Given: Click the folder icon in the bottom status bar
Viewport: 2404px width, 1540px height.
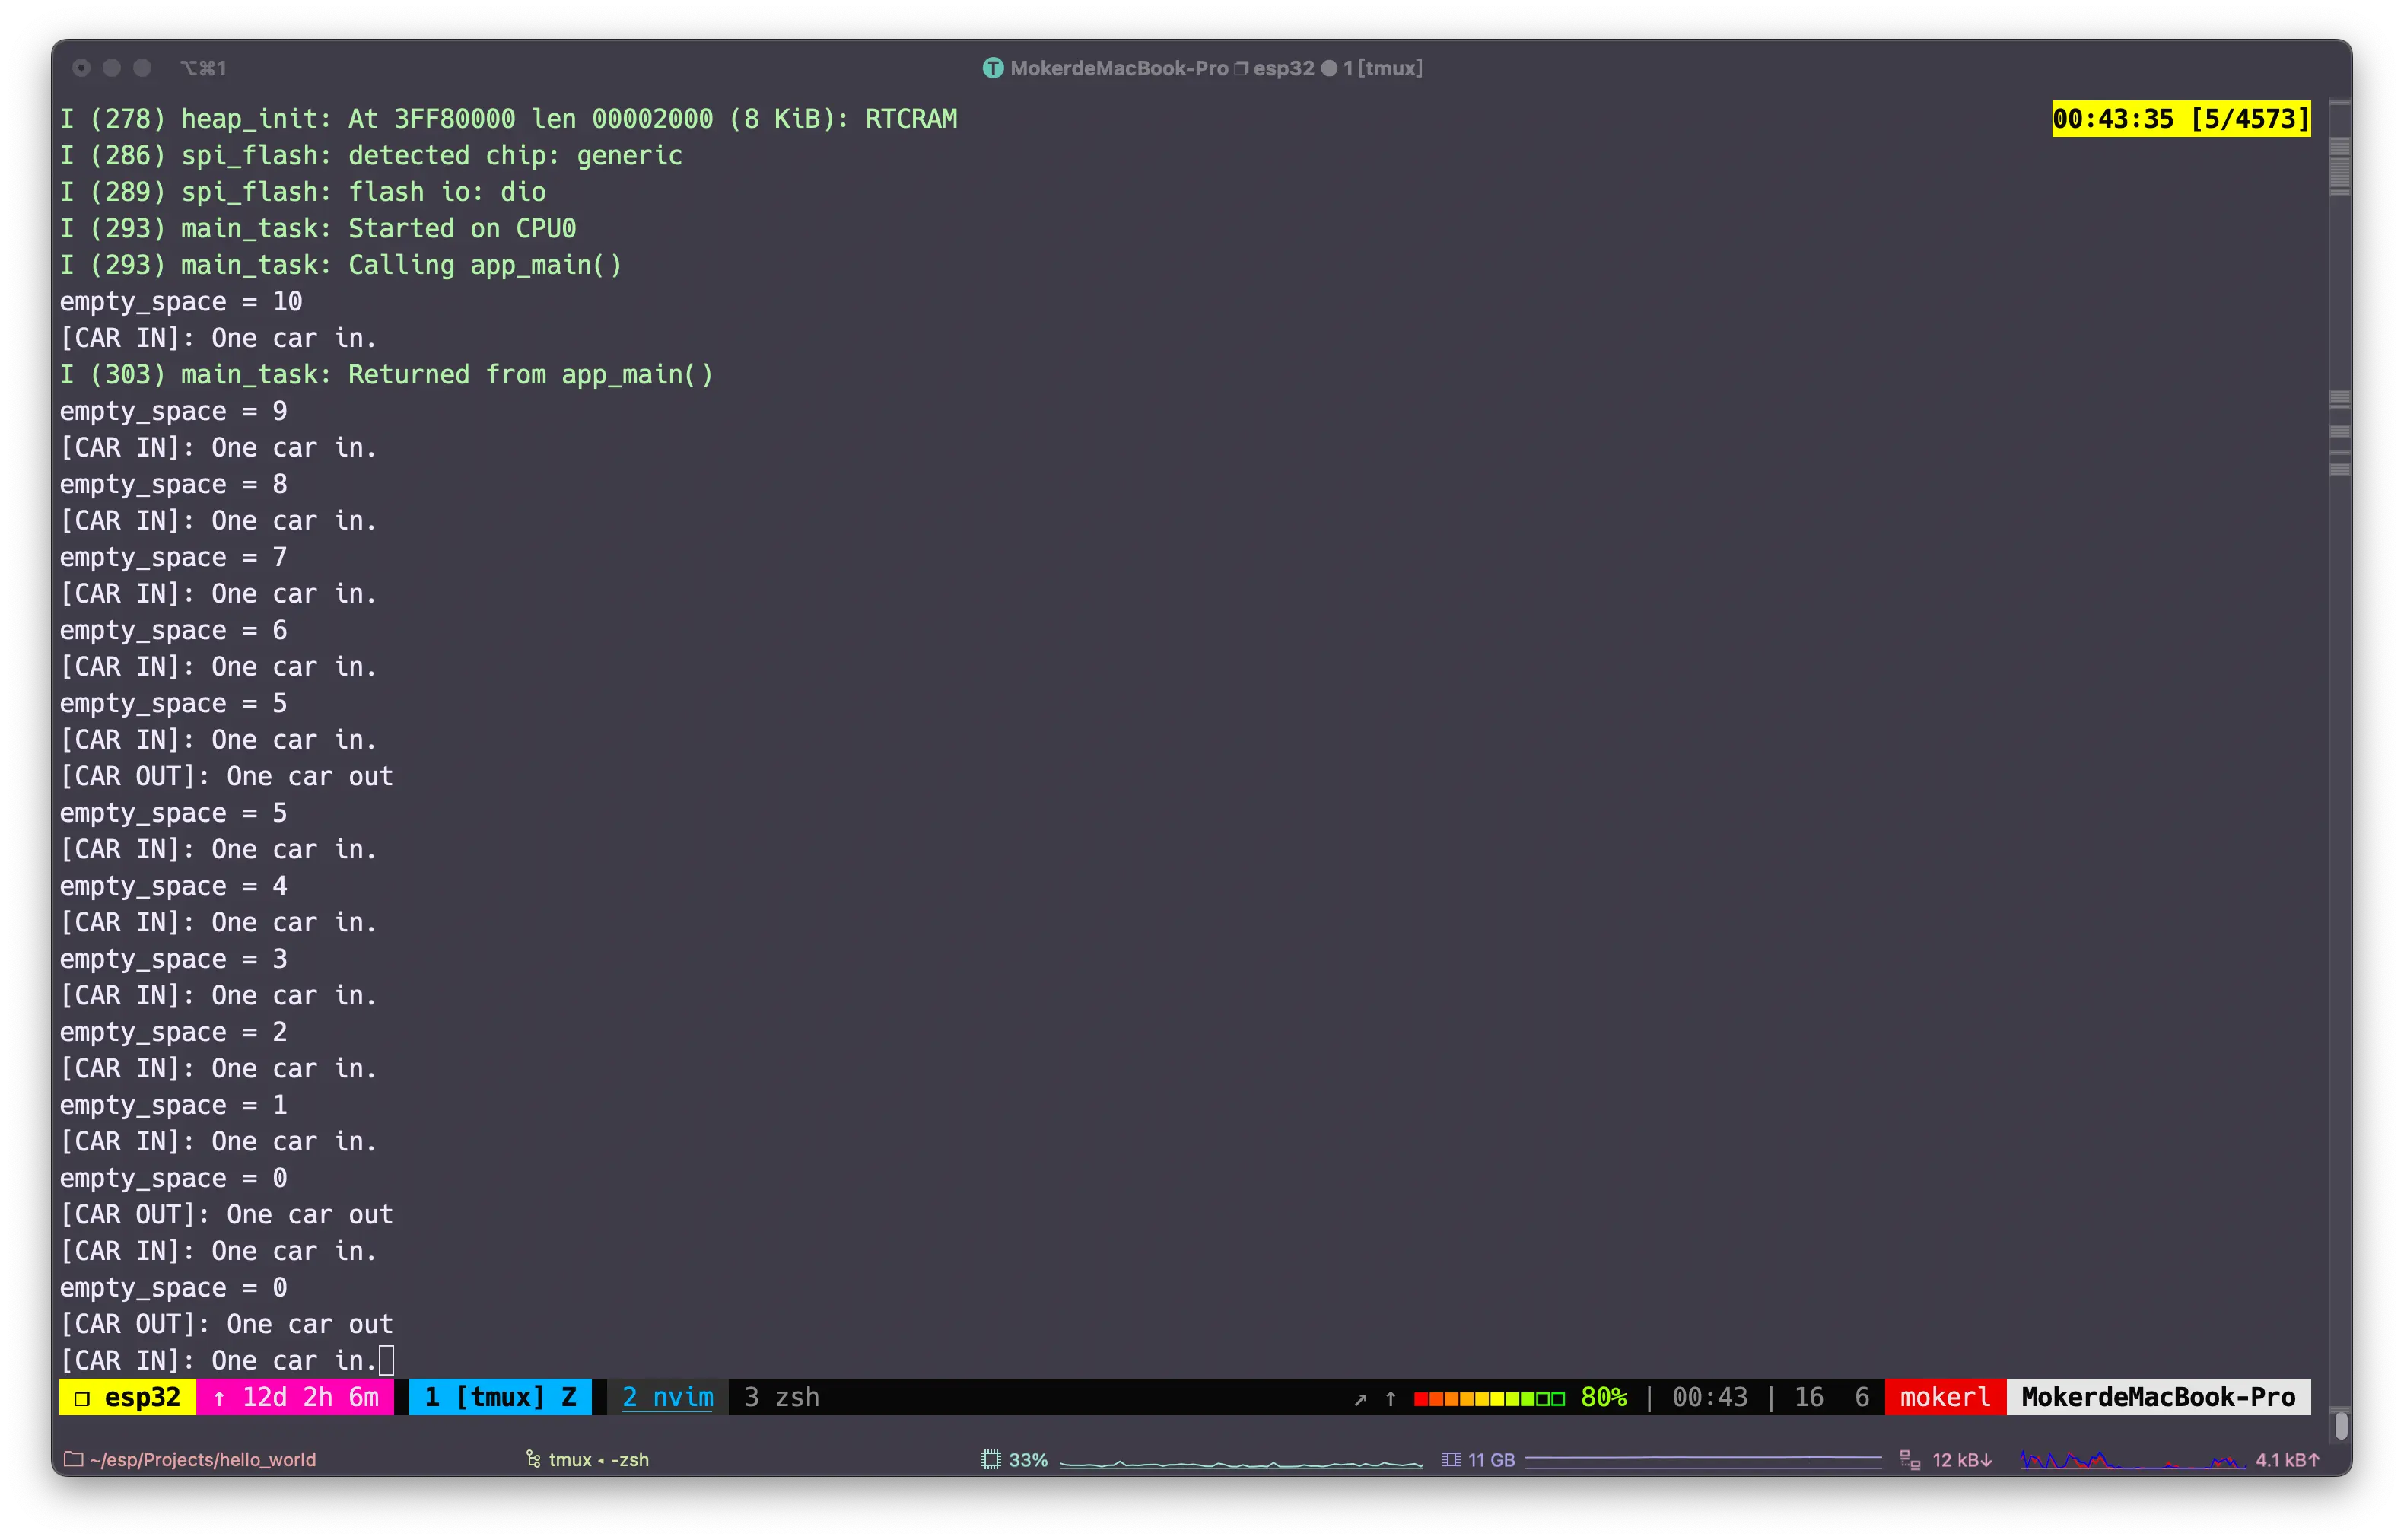Looking at the screenshot, I should [73, 1459].
